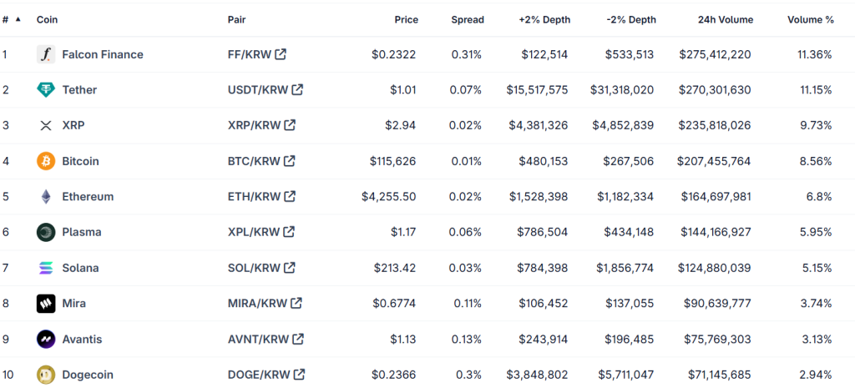Image resolution: width=855 pixels, height=388 pixels.
Task: Open the Solana coin name link
Action: 80,268
